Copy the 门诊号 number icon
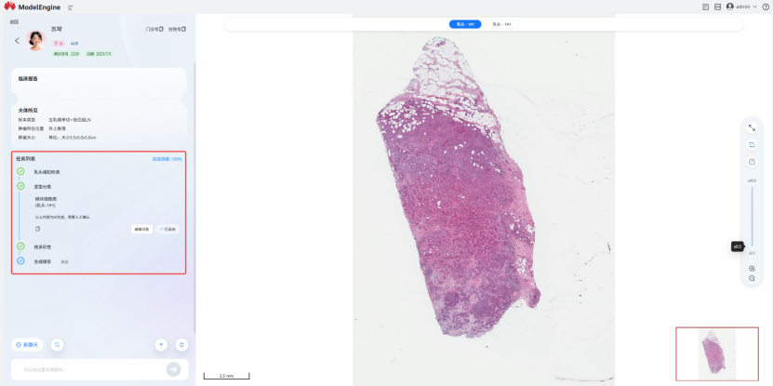Screen dimensions: 773x386 (x=161, y=29)
